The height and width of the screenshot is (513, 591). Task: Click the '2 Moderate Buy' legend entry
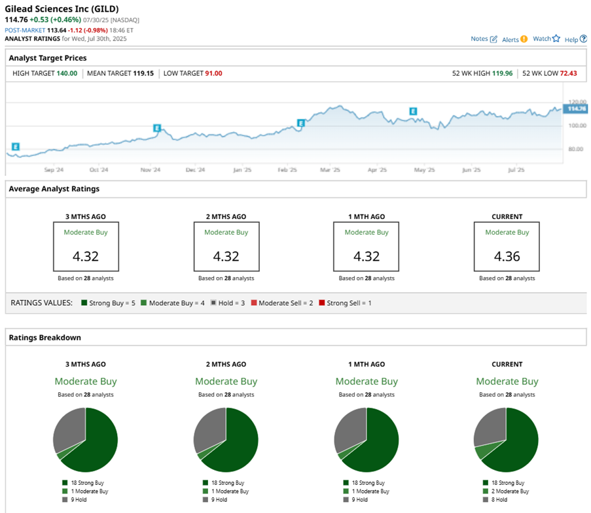[506, 491]
